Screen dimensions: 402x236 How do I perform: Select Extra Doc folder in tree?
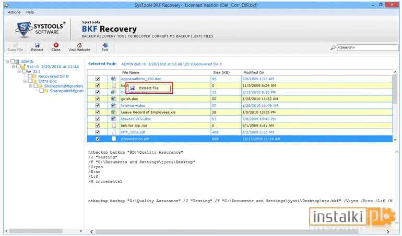pos(48,81)
